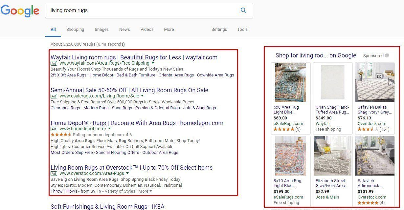Image resolution: width=404 pixels, height=210 pixels.
Task: Click the $22.99 price from Joss & Main
Action: [322, 192]
